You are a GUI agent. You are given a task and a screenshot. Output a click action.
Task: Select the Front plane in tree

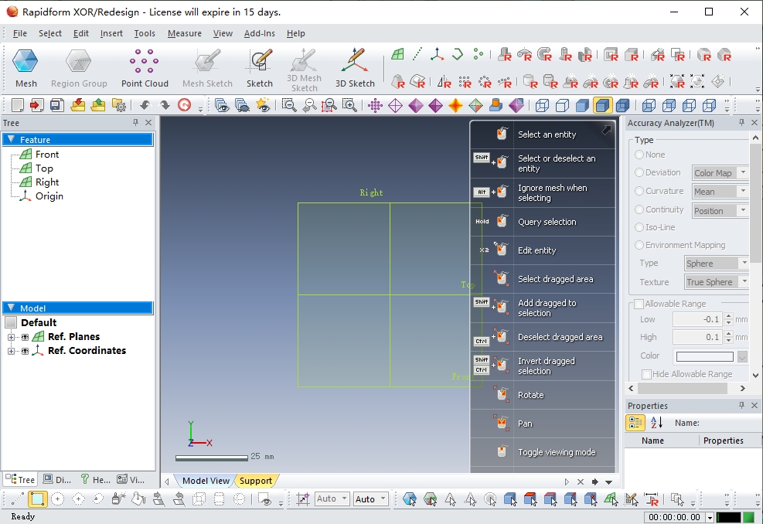46,155
